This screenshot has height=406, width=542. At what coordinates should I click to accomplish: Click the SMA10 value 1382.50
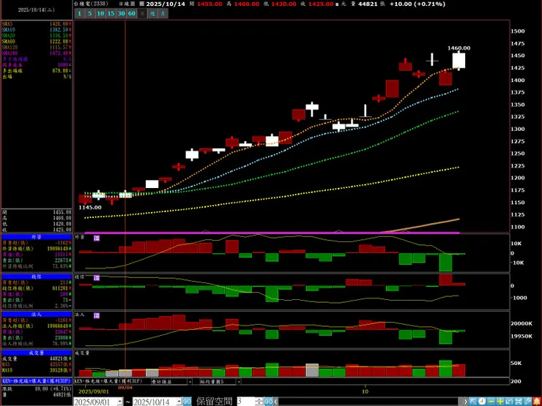(60, 30)
